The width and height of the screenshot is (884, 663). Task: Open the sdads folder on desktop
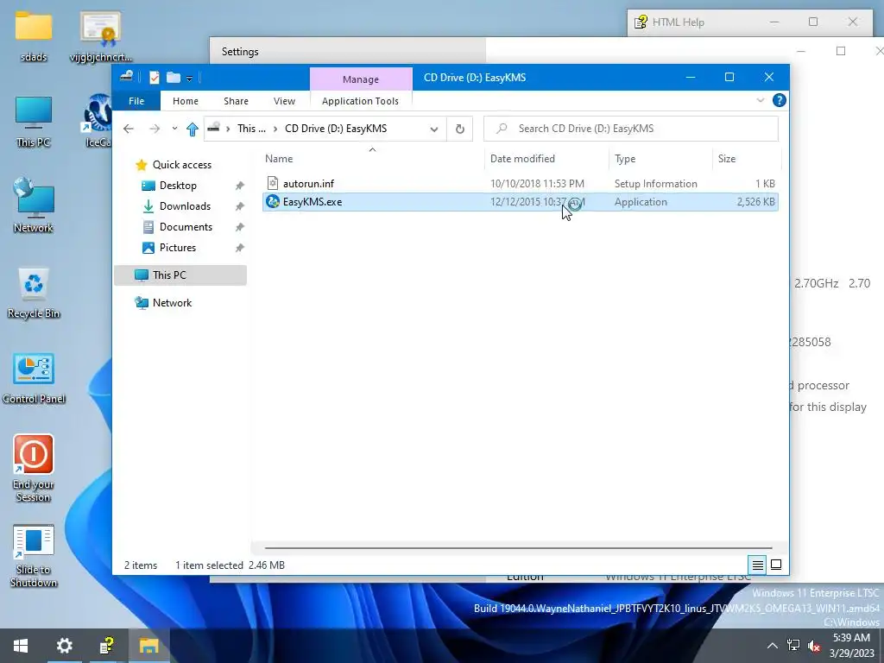pyautogui.click(x=34, y=35)
